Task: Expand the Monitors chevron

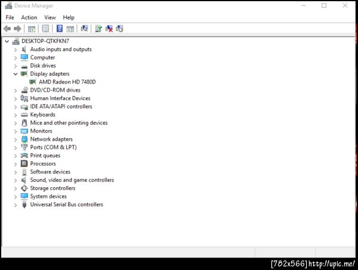Action: click(16, 131)
